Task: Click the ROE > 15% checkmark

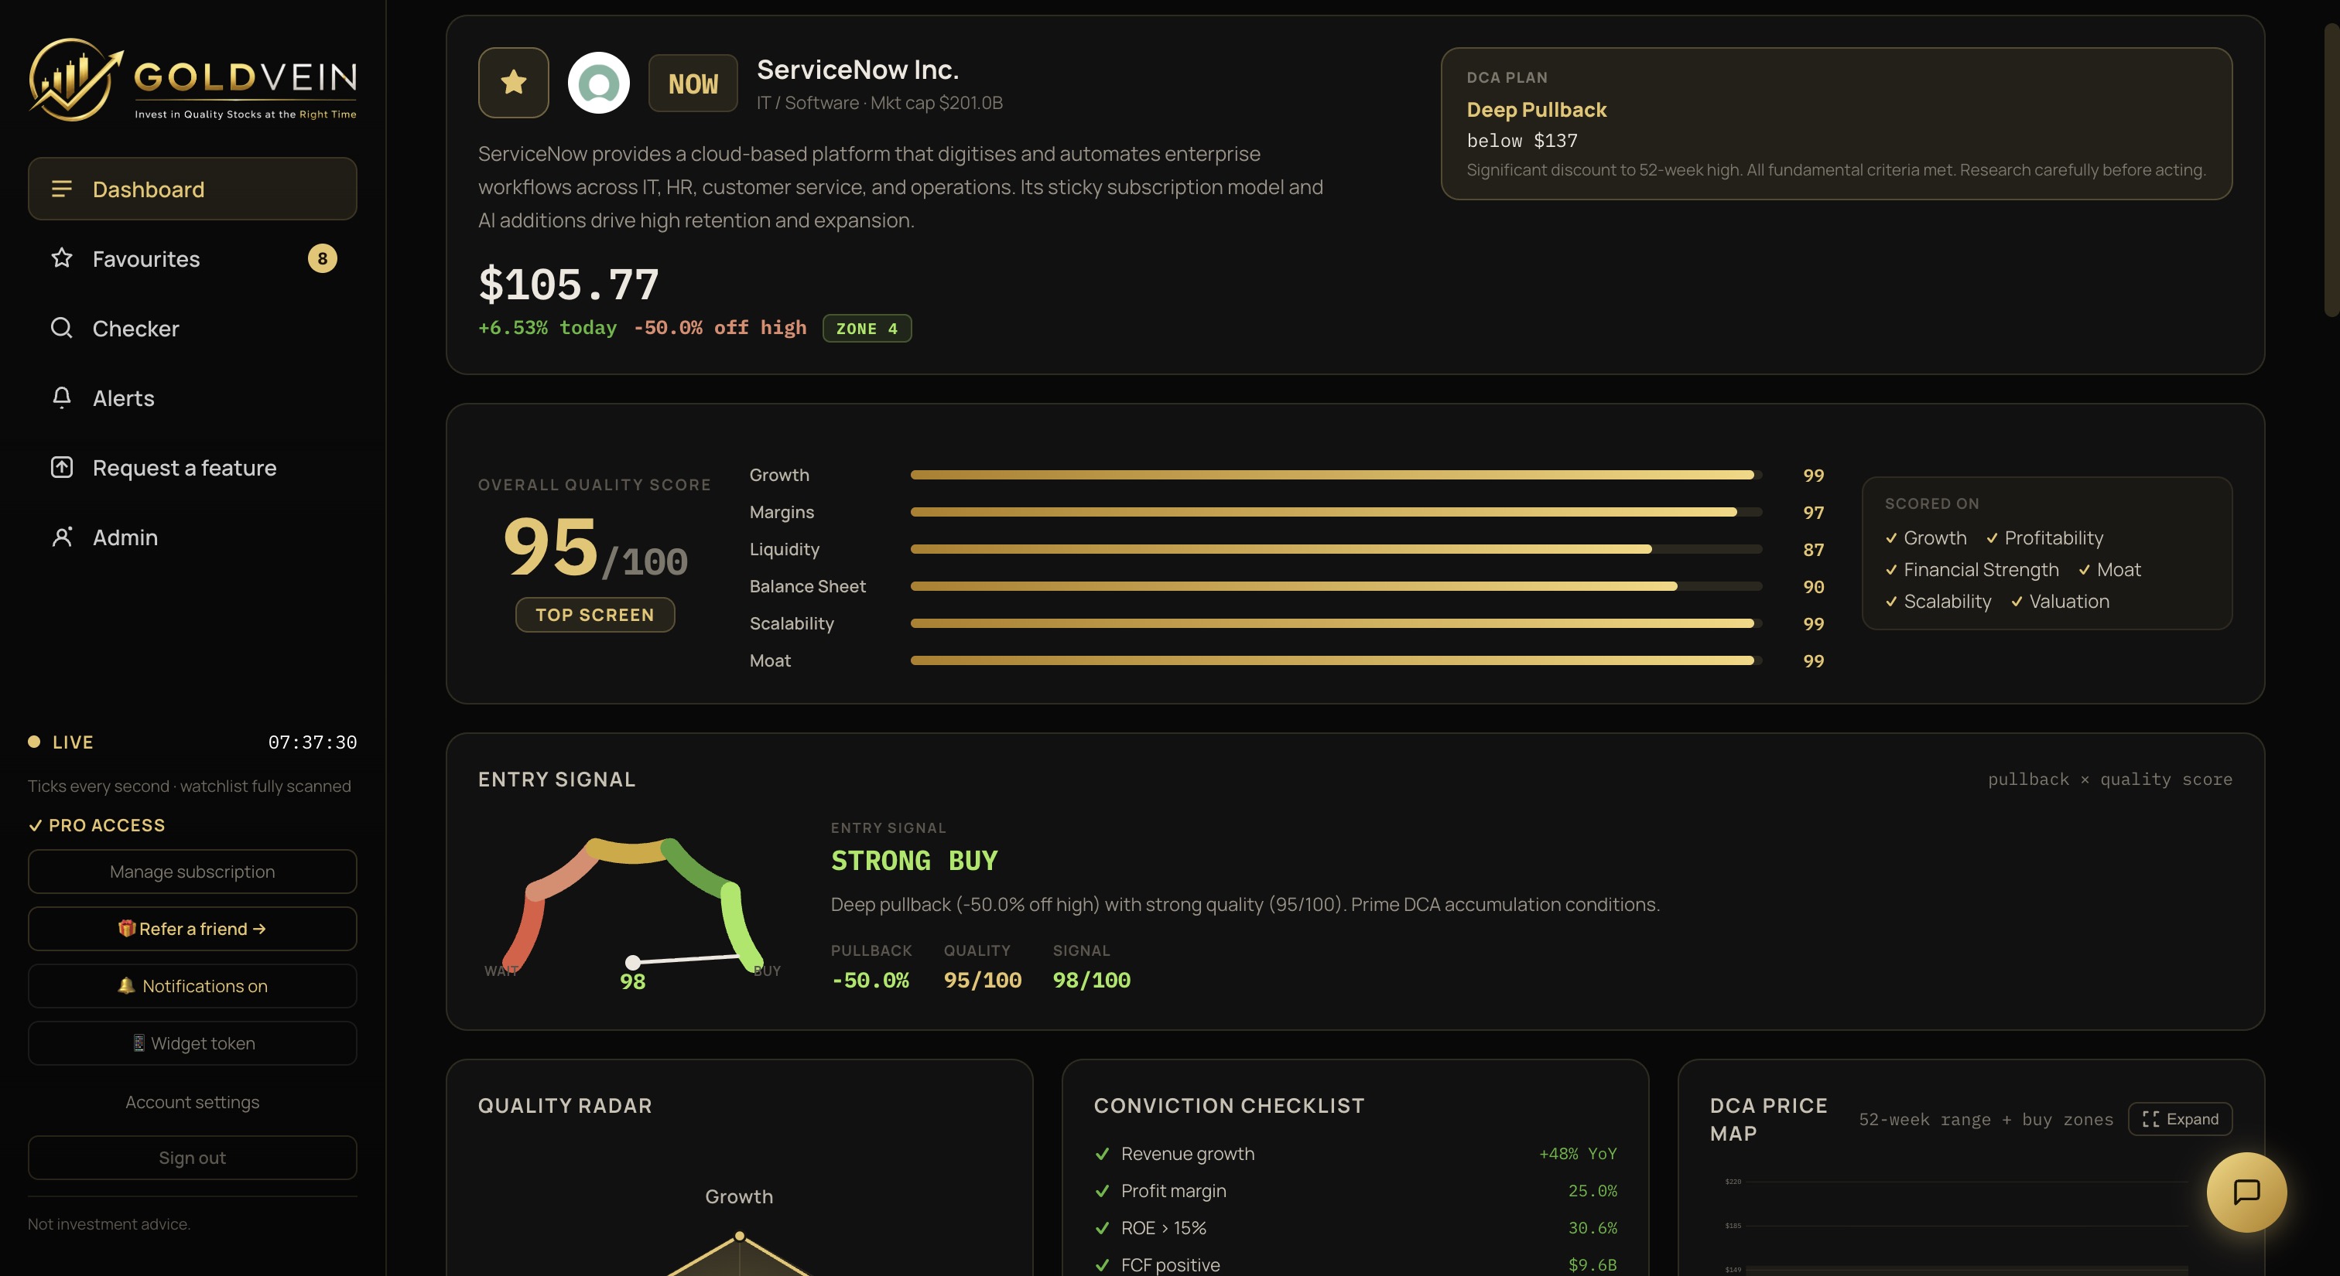Action: click(1103, 1228)
